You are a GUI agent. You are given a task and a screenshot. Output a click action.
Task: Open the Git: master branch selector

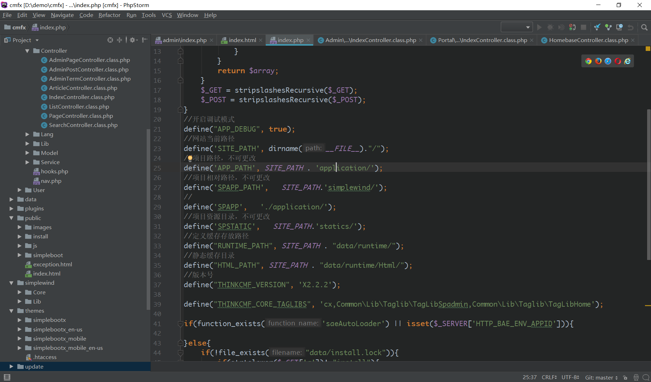(x=601, y=377)
